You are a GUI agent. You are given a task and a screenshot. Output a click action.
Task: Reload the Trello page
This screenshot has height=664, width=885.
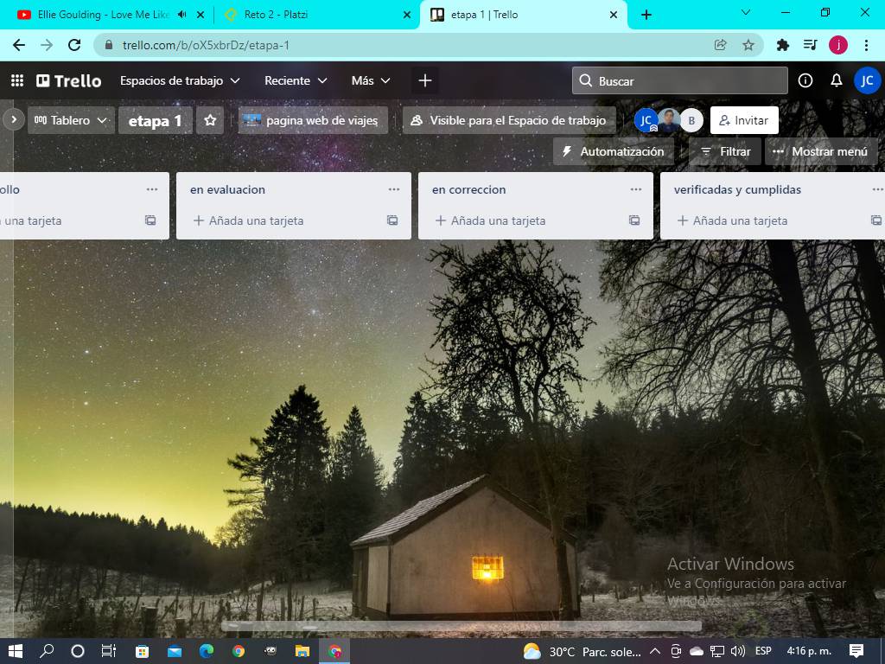(x=74, y=45)
